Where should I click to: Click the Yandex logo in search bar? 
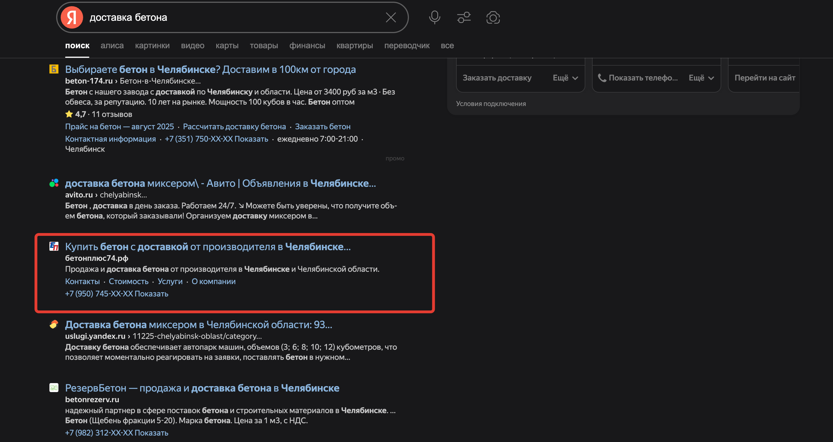[x=72, y=17]
